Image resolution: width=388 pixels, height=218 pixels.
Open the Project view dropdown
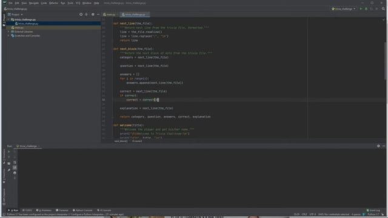click(x=15, y=15)
